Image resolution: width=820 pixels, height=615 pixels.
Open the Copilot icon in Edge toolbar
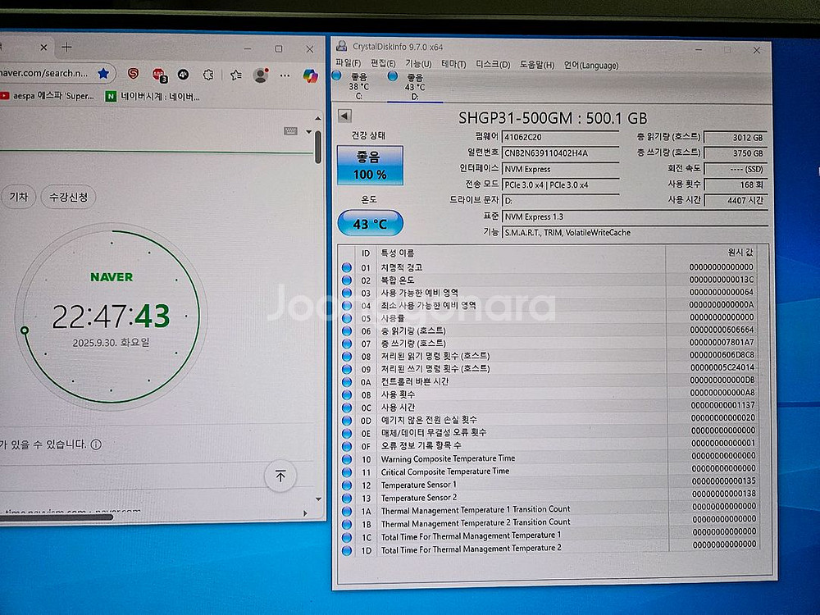coord(310,75)
